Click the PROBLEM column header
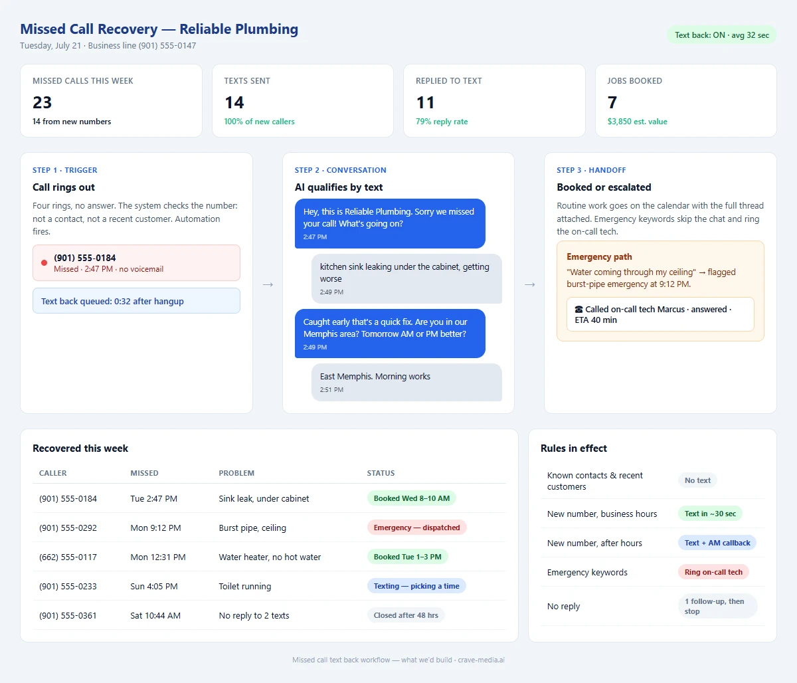The image size is (797, 683). tap(236, 473)
